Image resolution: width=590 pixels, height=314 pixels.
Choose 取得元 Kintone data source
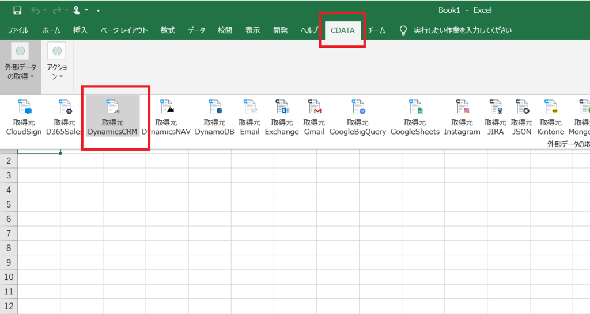point(550,117)
